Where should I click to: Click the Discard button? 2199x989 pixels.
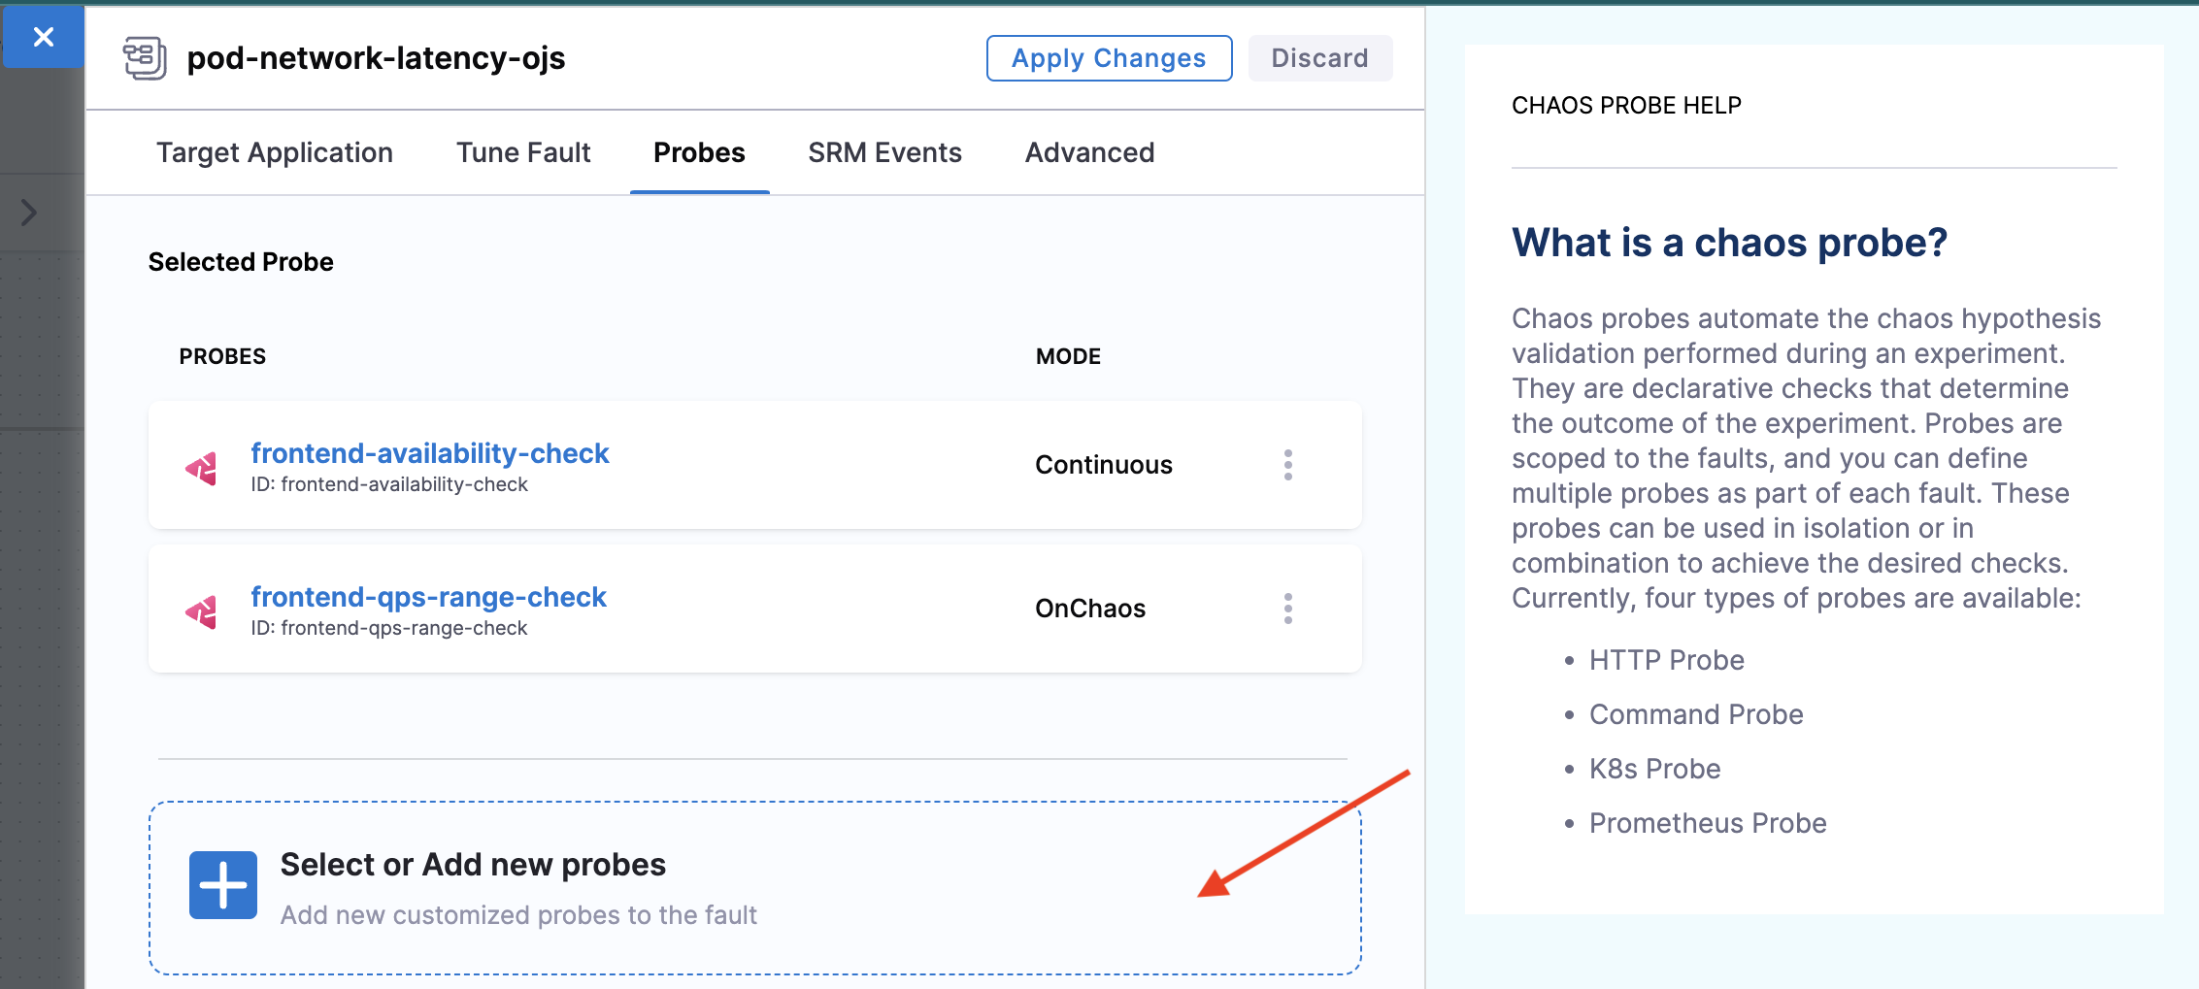[1319, 58]
